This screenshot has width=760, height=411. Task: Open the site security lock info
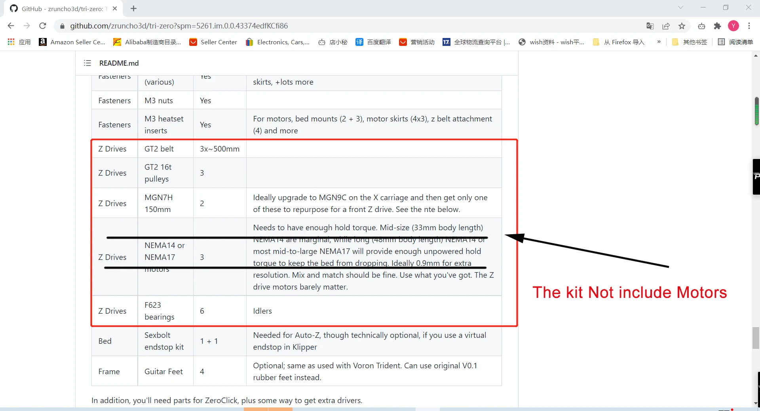click(62, 26)
